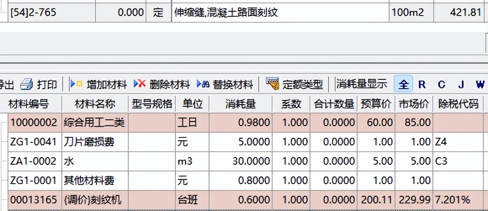Click the 刀片磨损费 name cell

[95, 142]
